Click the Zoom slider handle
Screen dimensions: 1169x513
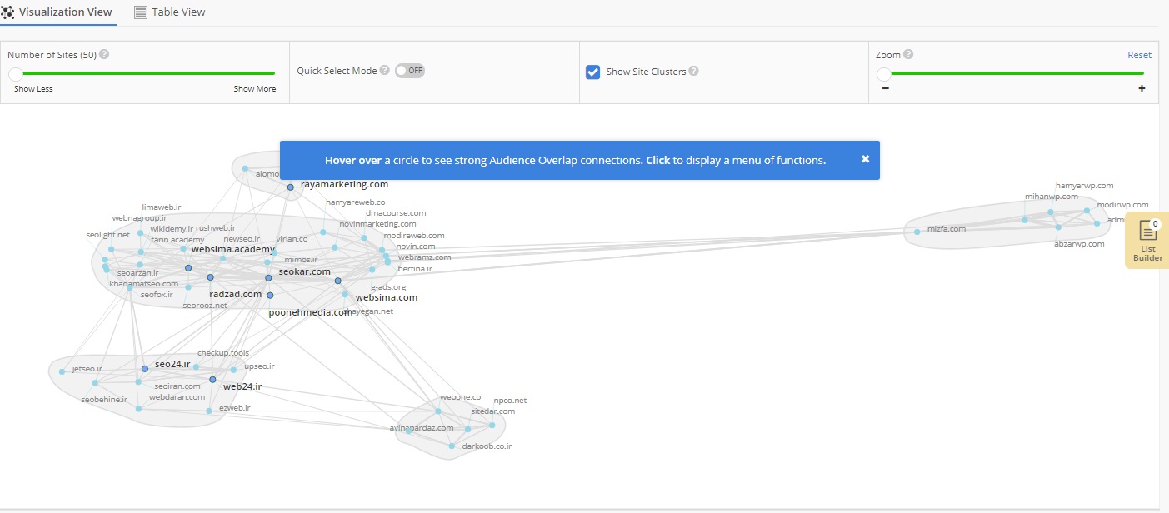pos(884,73)
